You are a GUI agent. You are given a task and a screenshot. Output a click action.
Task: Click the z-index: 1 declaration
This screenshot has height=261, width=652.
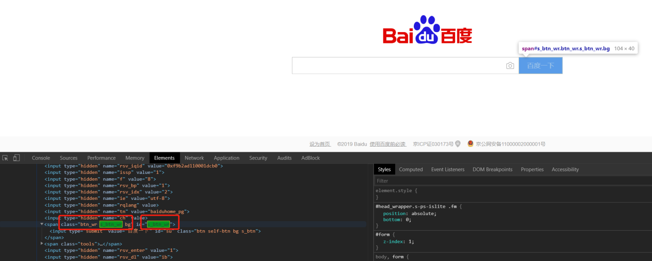point(399,241)
